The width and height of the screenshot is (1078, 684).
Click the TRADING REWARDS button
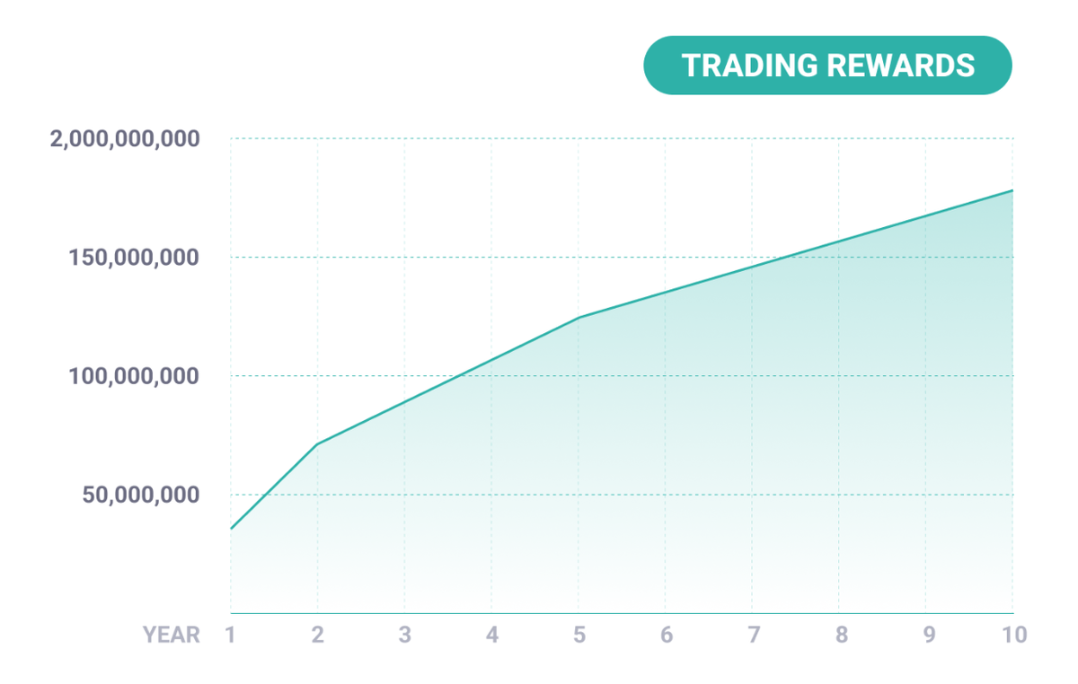tap(827, 66)
